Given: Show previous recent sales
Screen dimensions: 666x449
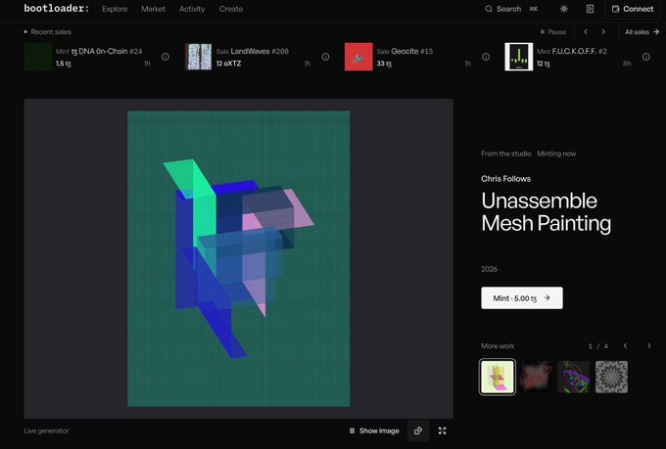Looking at the screenshot, I should tap(586, 32).
